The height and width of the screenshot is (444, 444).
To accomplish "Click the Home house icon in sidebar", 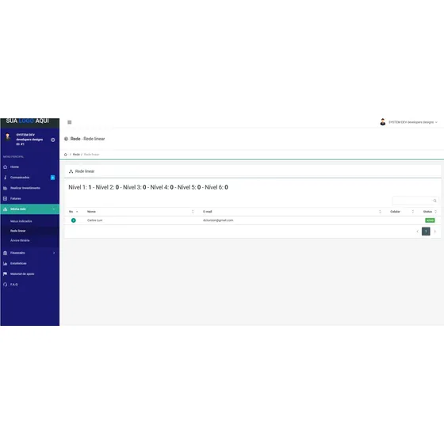I will click(5, 167).
